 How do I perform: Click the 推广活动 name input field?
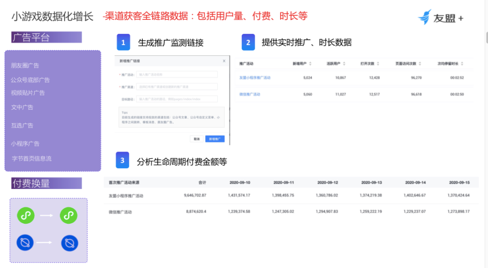coord(177,74)
